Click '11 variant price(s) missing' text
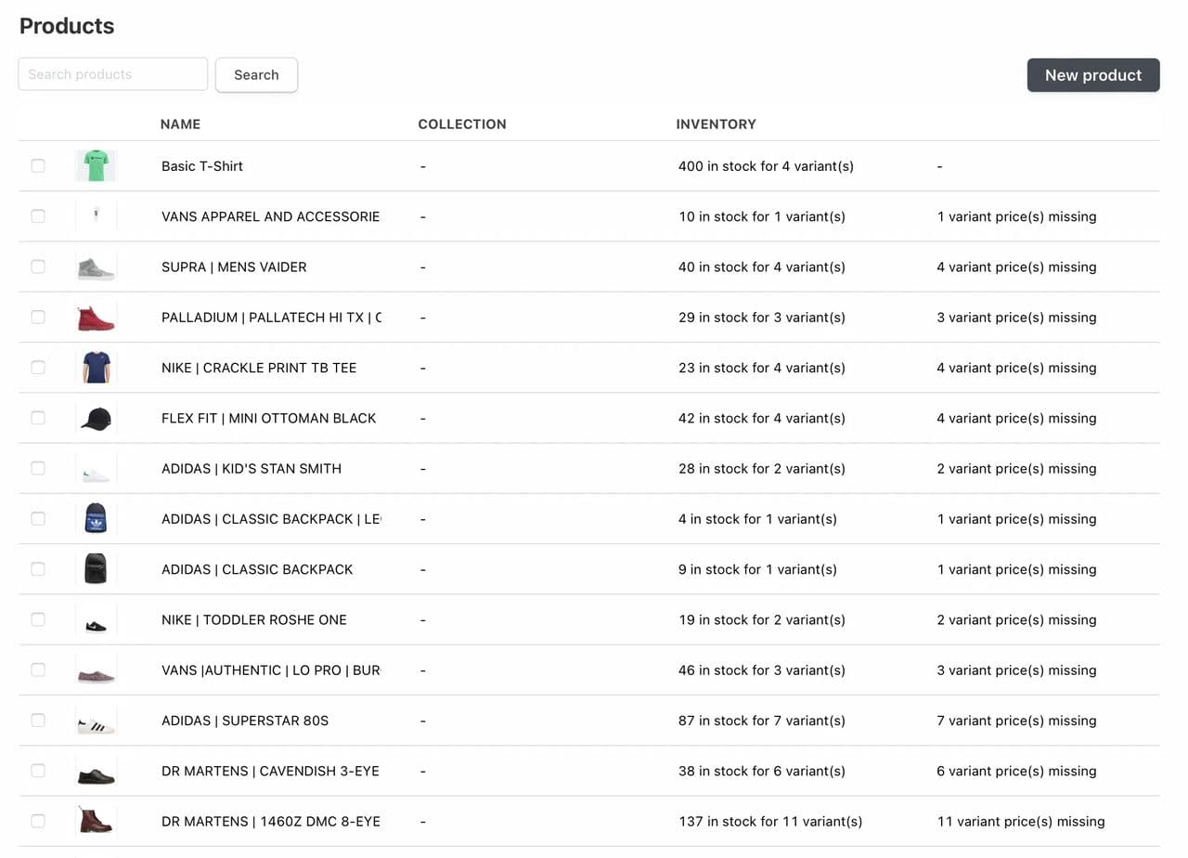Screen dimensions: 1188x858 coord(1021,821)
